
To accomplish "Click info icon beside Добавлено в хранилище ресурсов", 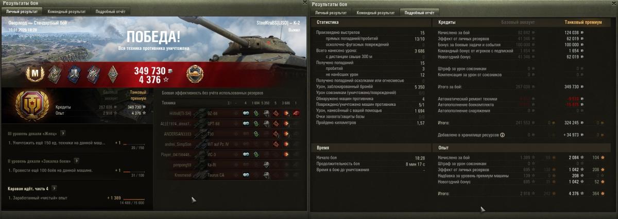I will click(x=502, y=135).
